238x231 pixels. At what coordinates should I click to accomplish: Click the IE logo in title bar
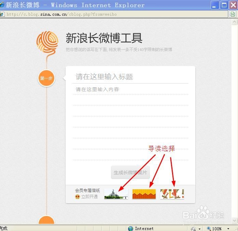click(x=2, y=5)
